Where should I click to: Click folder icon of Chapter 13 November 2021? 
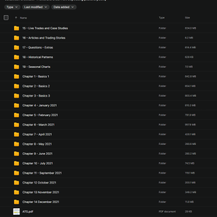[16, 192]
